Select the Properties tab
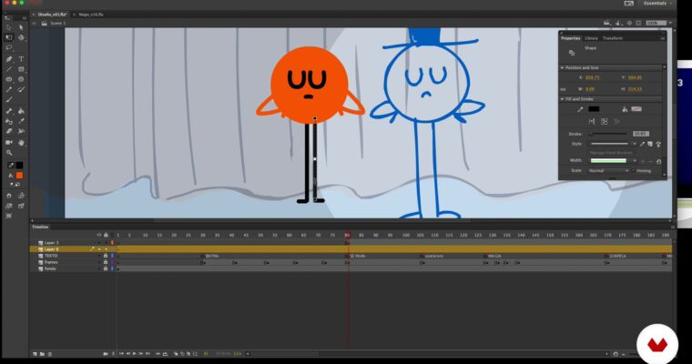The width and height of the screenshot is (692, 364). click(x=571, y=38)
